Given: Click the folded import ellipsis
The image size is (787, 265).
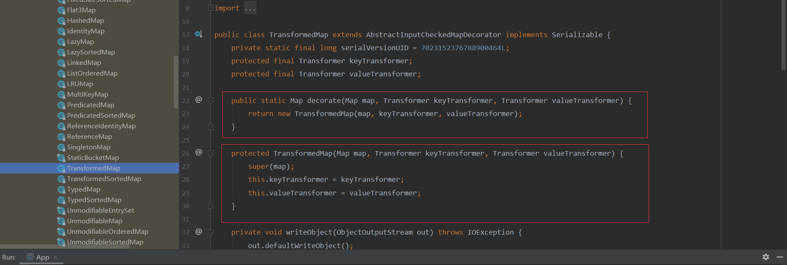Looking at the screenshot, I should point(250,8).
